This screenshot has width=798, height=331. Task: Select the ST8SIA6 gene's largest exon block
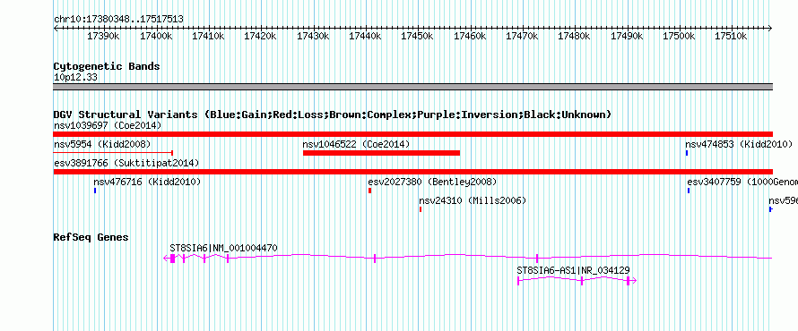(x=172, y=259)
